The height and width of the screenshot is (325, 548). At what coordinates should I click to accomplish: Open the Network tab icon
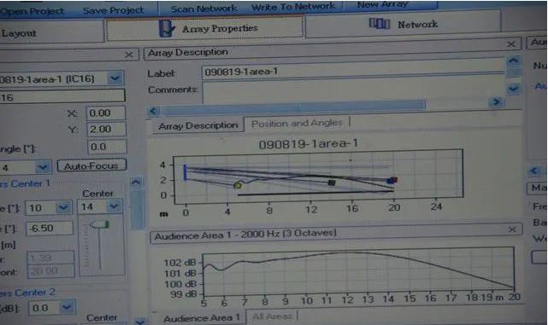[380, 24]
